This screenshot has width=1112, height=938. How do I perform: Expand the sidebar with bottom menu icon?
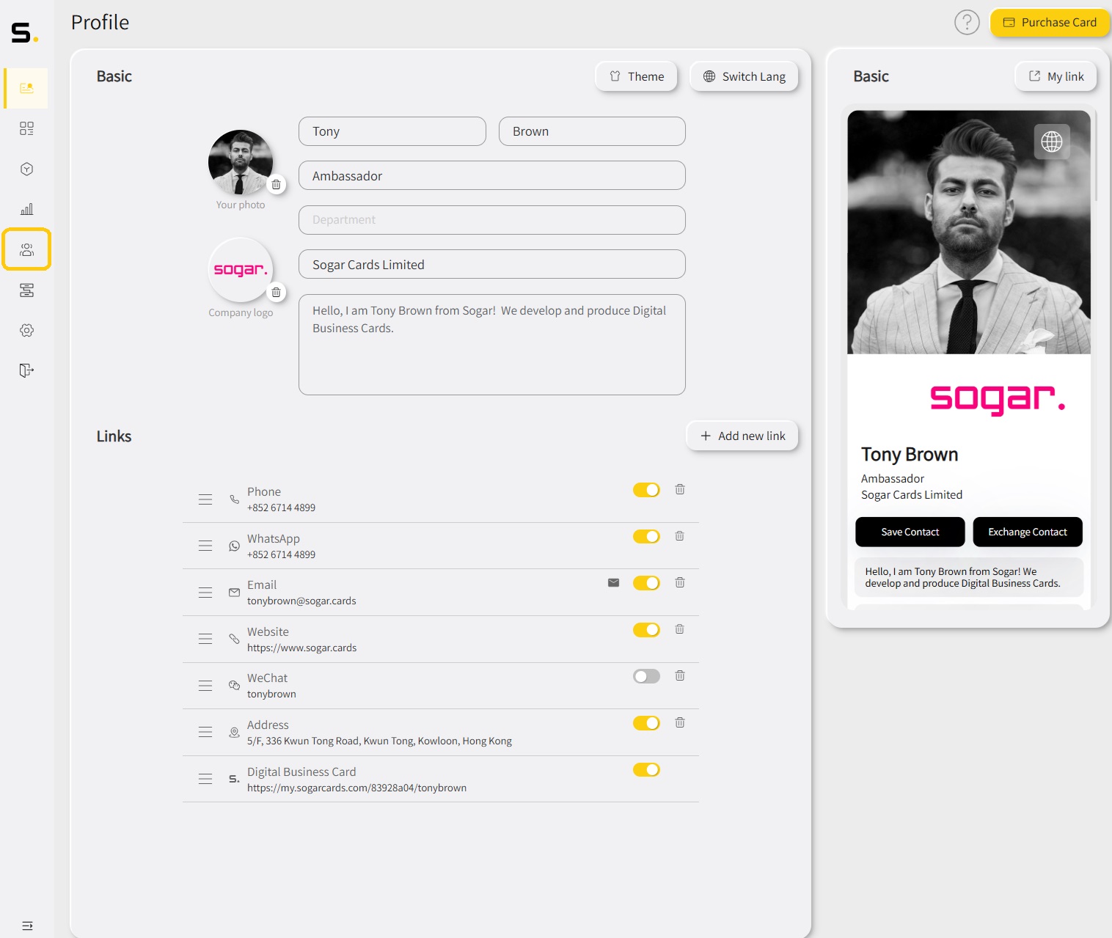(27, 926)
